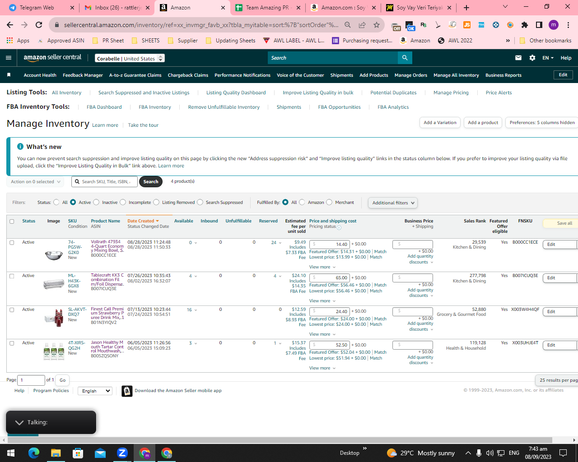Open the English language dropdown in footer
This screenshot has width=578, height=462.
click(95, 391)
